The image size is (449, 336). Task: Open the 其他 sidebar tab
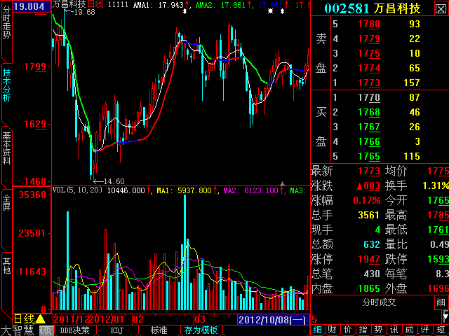coord(6,265)
